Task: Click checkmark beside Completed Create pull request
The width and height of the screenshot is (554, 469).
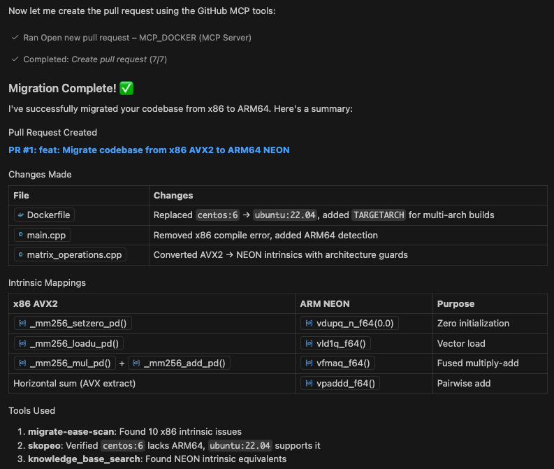Action: click(15, 59)
